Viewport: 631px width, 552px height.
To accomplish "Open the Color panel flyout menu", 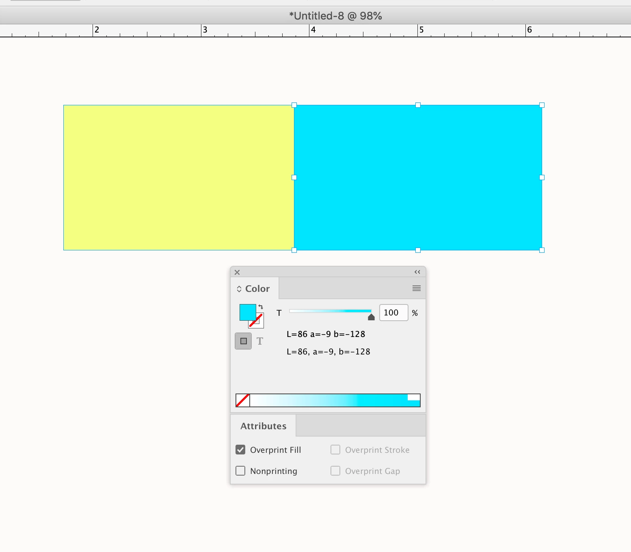I will click(x=416, y=288).
